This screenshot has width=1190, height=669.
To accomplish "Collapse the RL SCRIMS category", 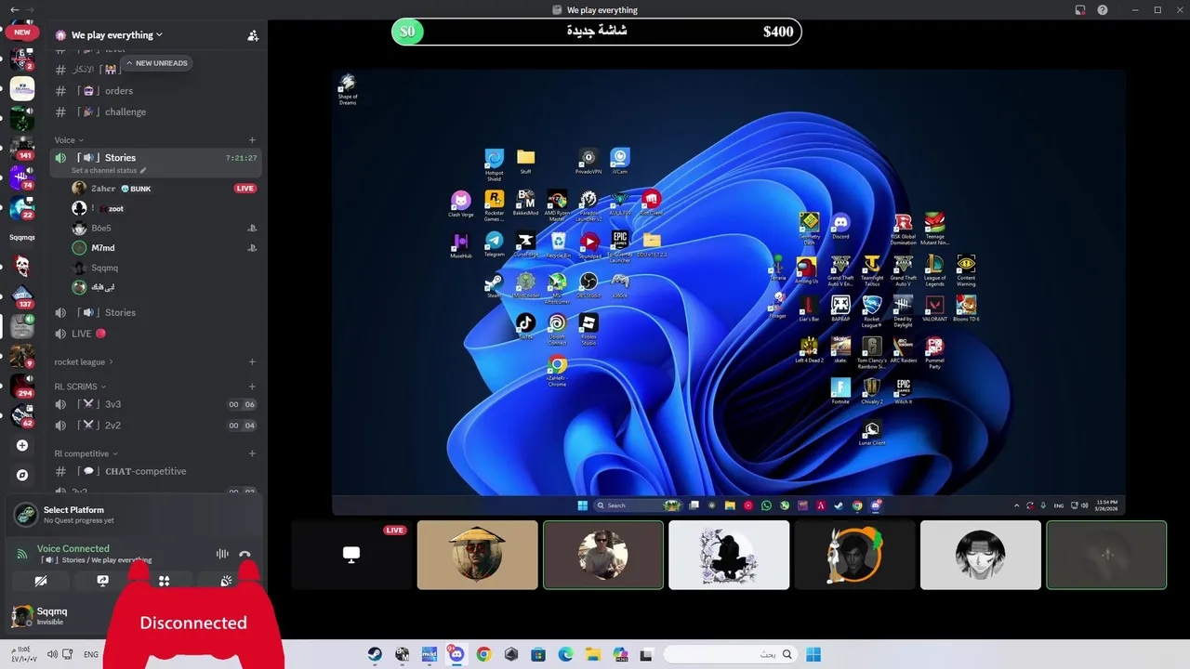I will pos(80,387).
